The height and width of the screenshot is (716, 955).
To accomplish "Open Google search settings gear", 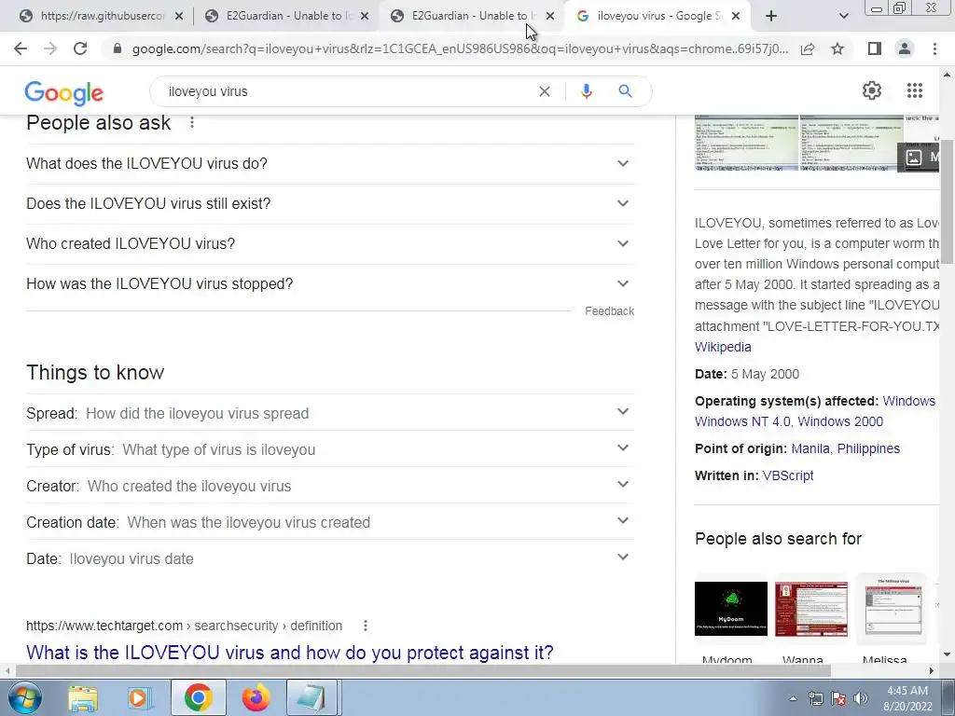I will pos(872,90).
